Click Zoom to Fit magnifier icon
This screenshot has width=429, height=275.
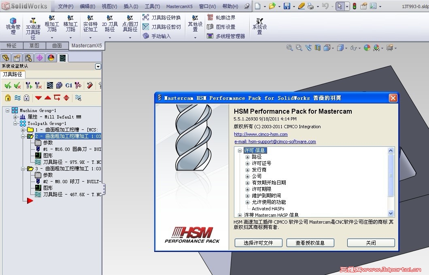[x=289, y=48]
